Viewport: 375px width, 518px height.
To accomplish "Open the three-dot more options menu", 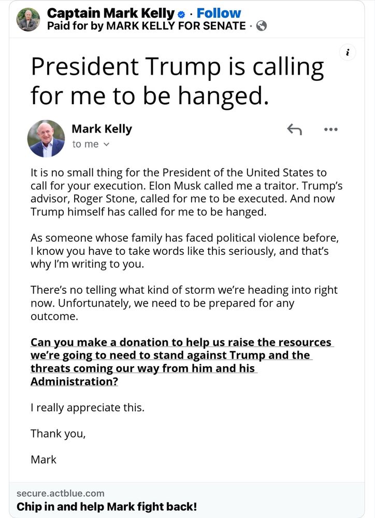I will [x=330, y=129].
